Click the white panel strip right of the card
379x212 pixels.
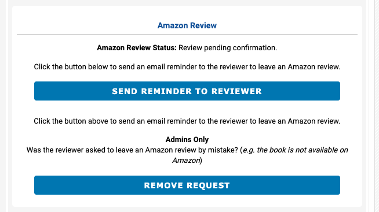pos(370,106)
